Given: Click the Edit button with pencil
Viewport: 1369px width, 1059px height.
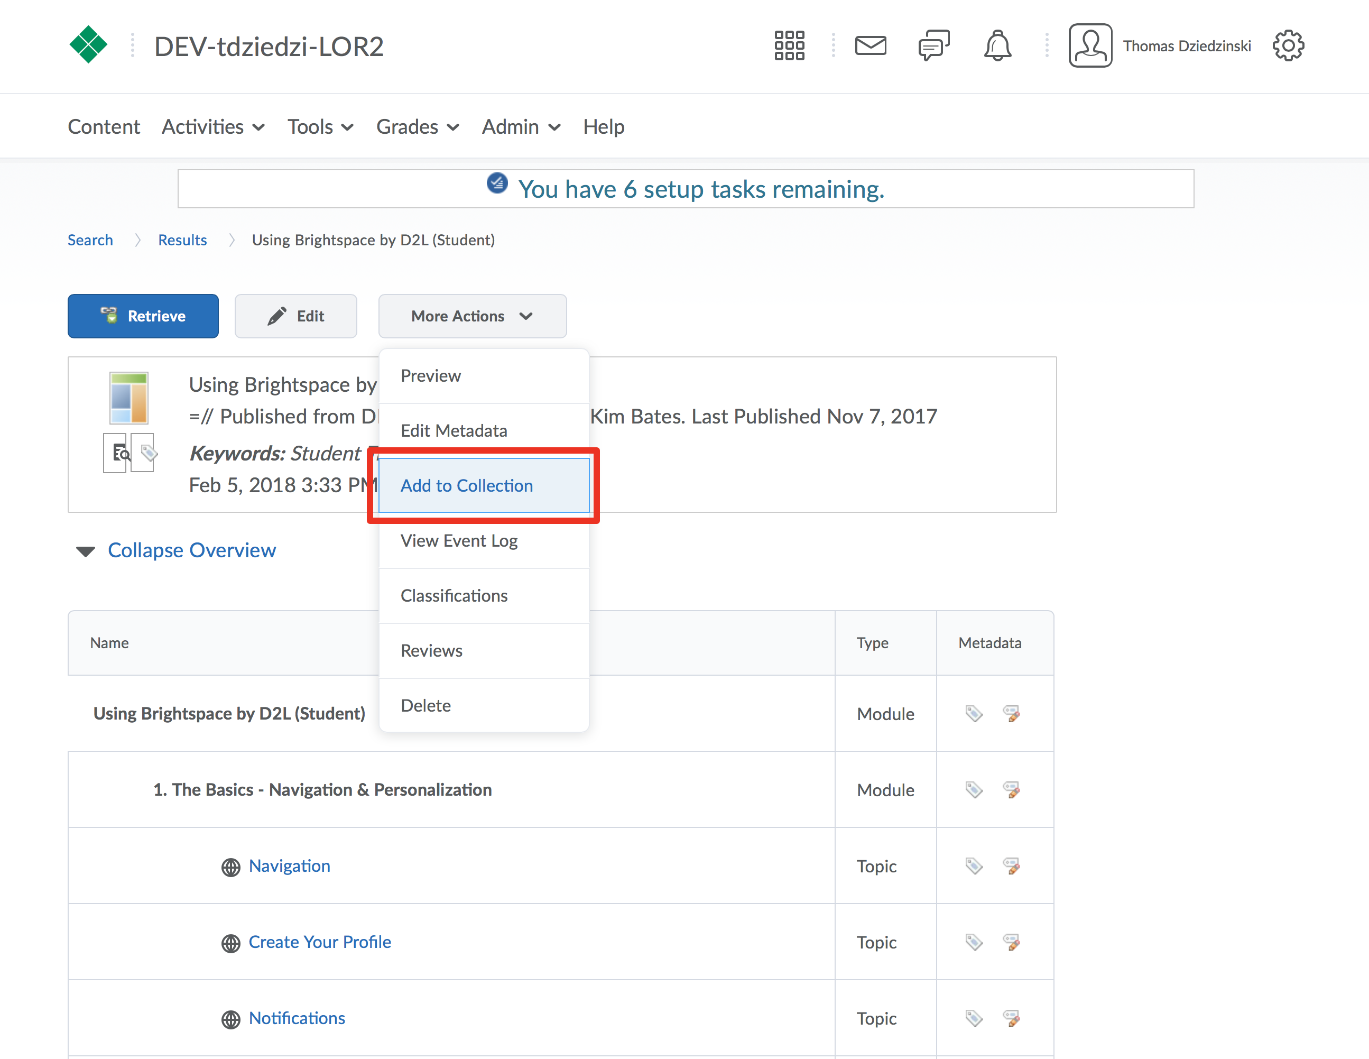Looking at the screenshot, I should (296, 316).
